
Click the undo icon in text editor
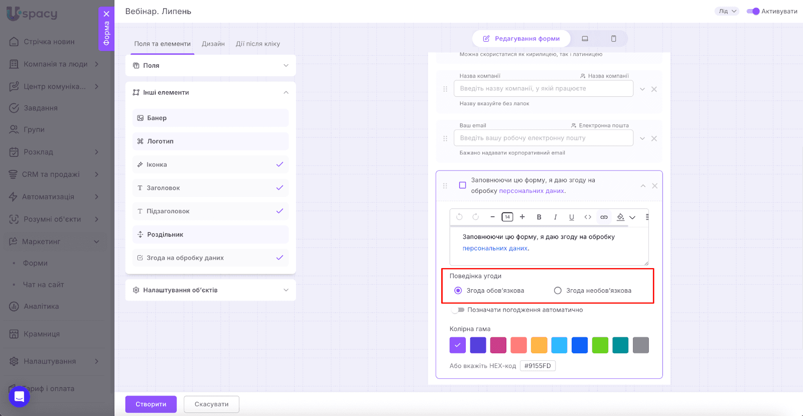459,217
